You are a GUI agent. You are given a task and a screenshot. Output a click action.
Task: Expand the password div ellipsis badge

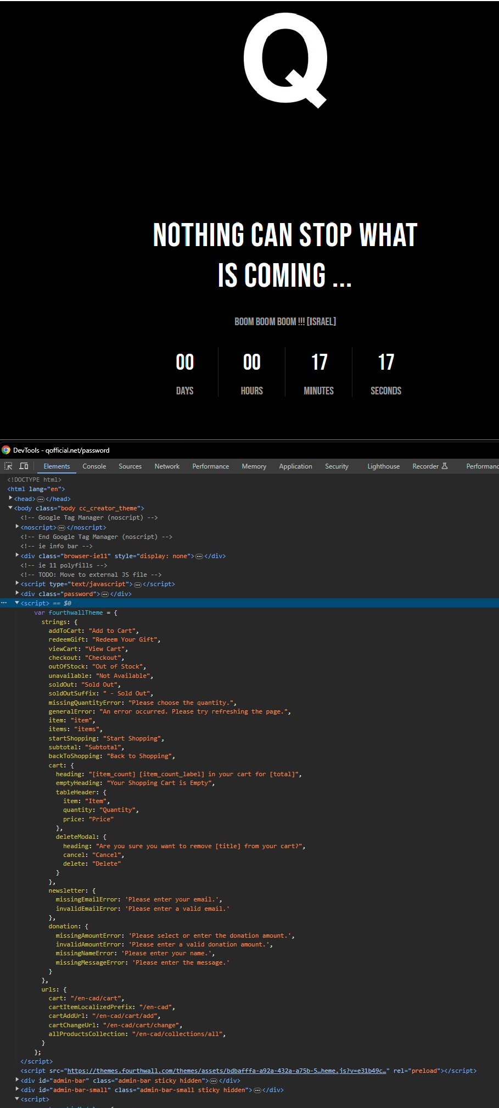coord(105,594)
